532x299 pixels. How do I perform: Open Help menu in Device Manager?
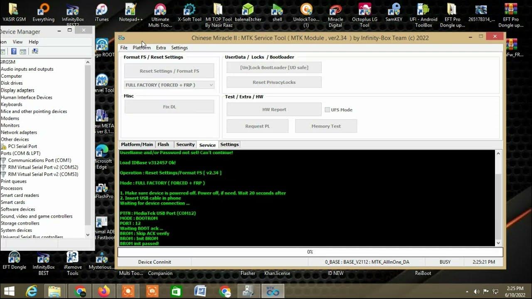tap(34, 42)
